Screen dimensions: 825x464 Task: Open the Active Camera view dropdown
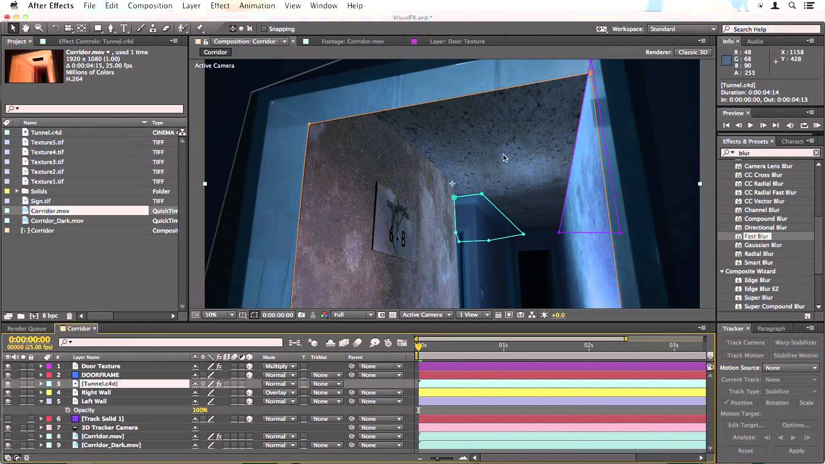tap(427, 315)
